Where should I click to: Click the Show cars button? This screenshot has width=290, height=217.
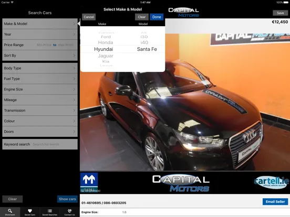(67, 199)
